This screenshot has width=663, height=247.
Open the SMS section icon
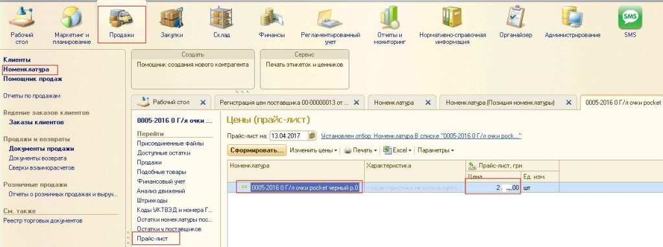(x=630, y=17)
